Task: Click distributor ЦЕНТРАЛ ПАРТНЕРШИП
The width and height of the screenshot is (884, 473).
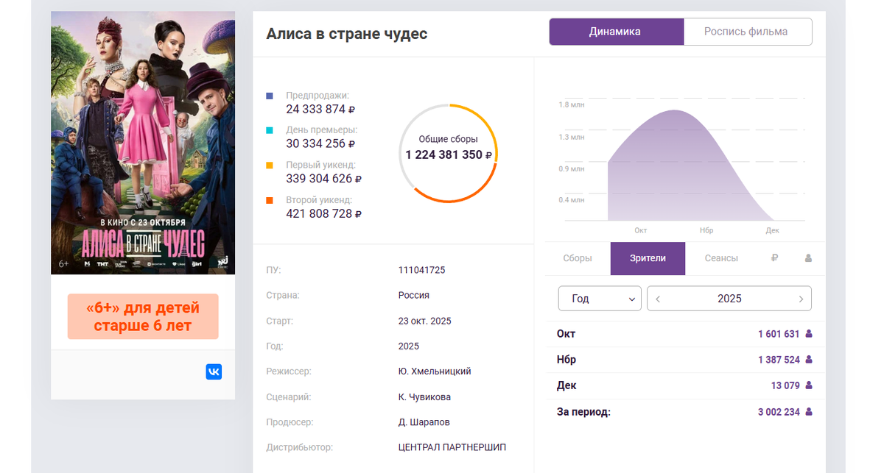Action: [x=452, y=447]
